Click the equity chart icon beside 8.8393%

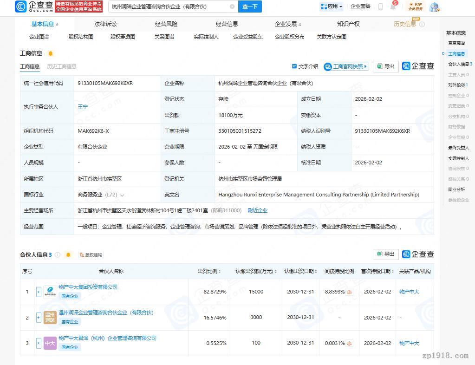pyautogui.click(x=349, y=292)
